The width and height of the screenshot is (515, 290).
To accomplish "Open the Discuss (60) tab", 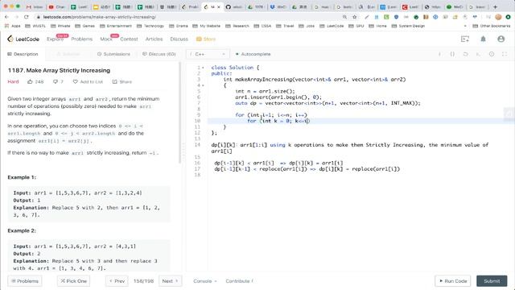I will [159, 54].
